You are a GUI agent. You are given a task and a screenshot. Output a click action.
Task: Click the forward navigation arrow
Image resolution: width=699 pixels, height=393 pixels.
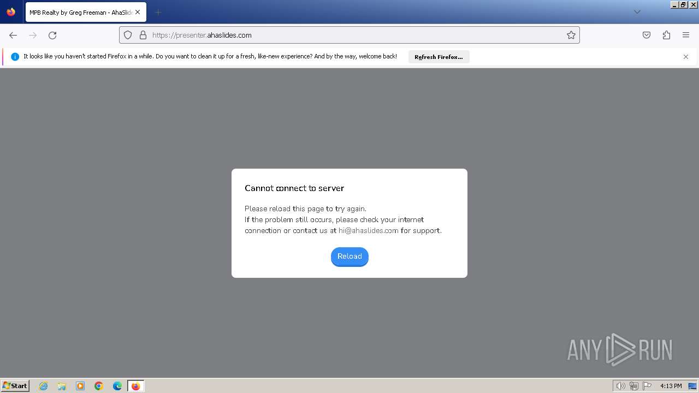point(33,35)
